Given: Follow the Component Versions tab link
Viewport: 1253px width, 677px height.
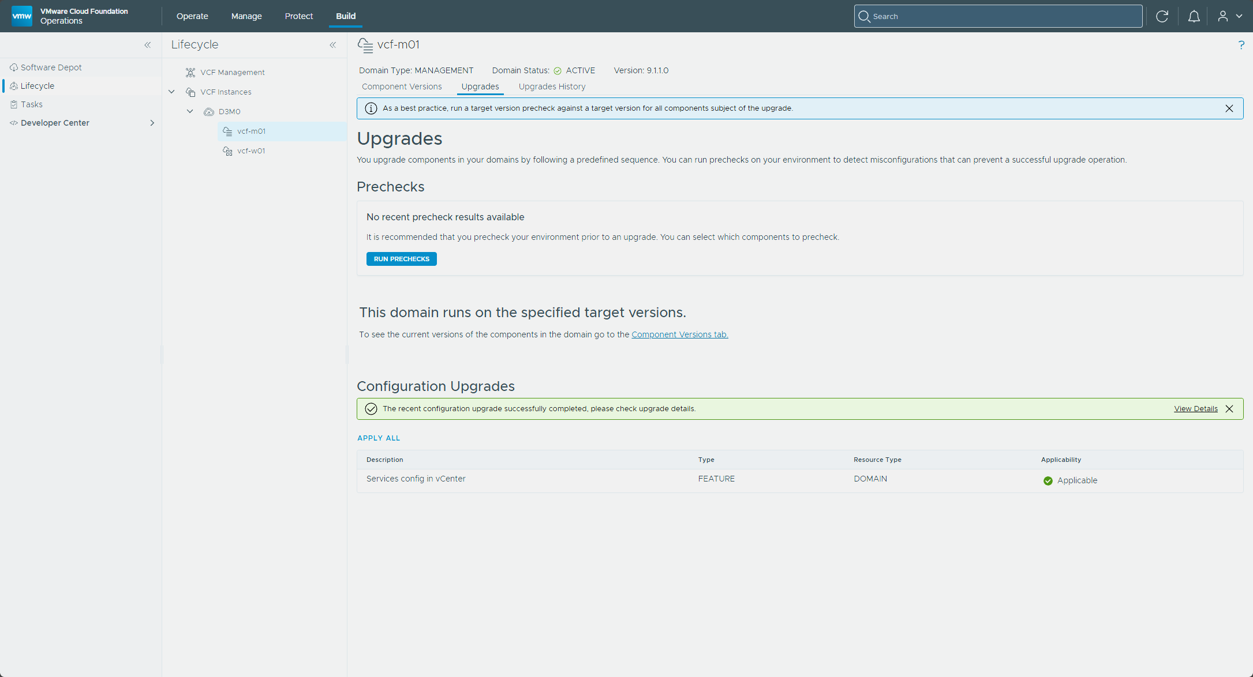Looking at the screenshot, I should click(x=680, y=334).
